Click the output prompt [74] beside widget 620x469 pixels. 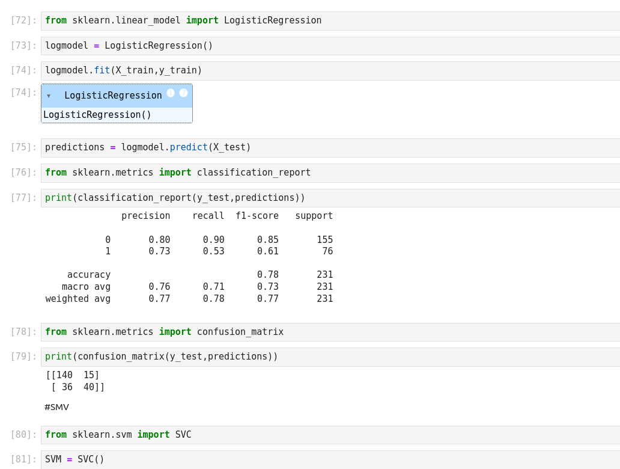pyautogui.click(x=23, y=93)
